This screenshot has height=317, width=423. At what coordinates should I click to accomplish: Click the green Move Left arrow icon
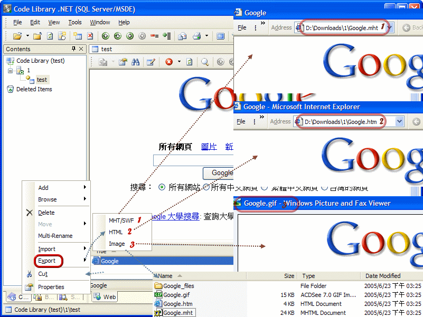click(x=130, y=35)
